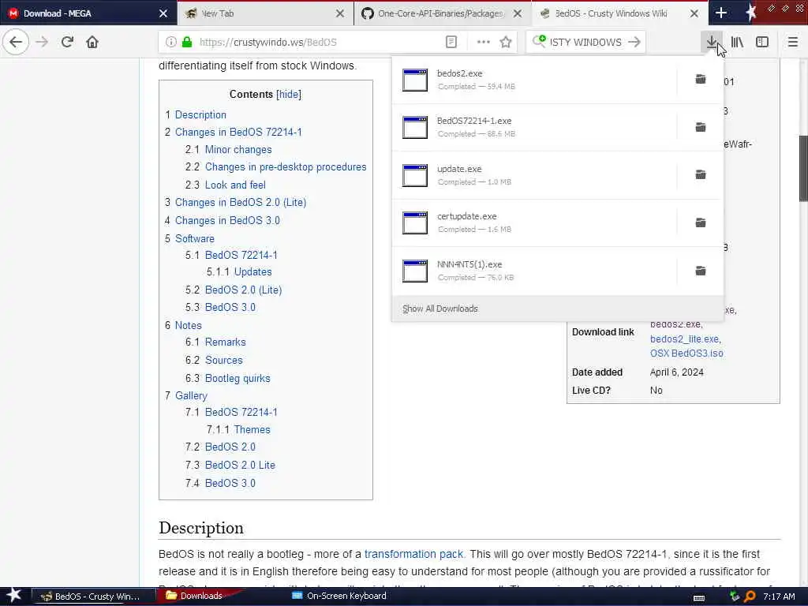Open the bedos2.exe download entry
Image resolution: width=808 pixels, height=606 pixels.
coord(534,80)
